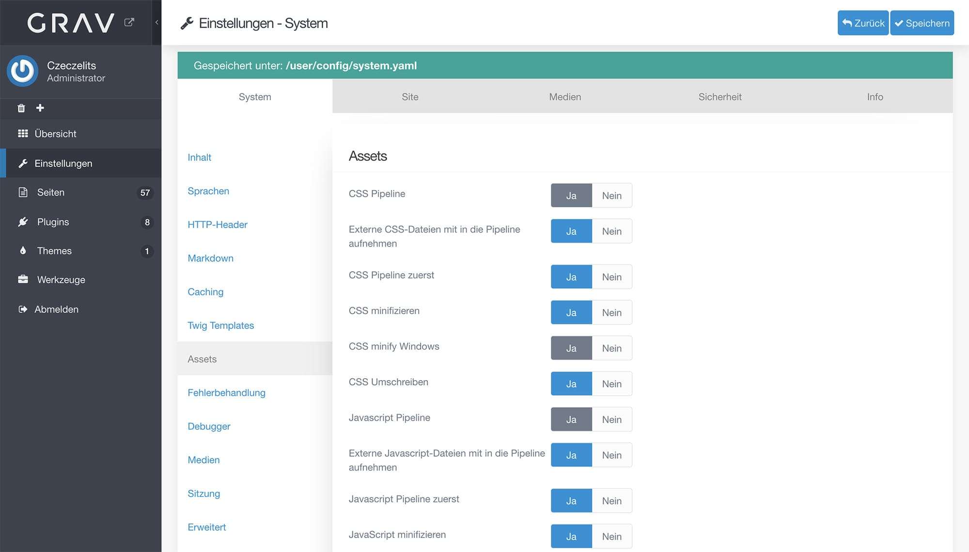Open Themes from the sidebar

[x=54, y=251]
